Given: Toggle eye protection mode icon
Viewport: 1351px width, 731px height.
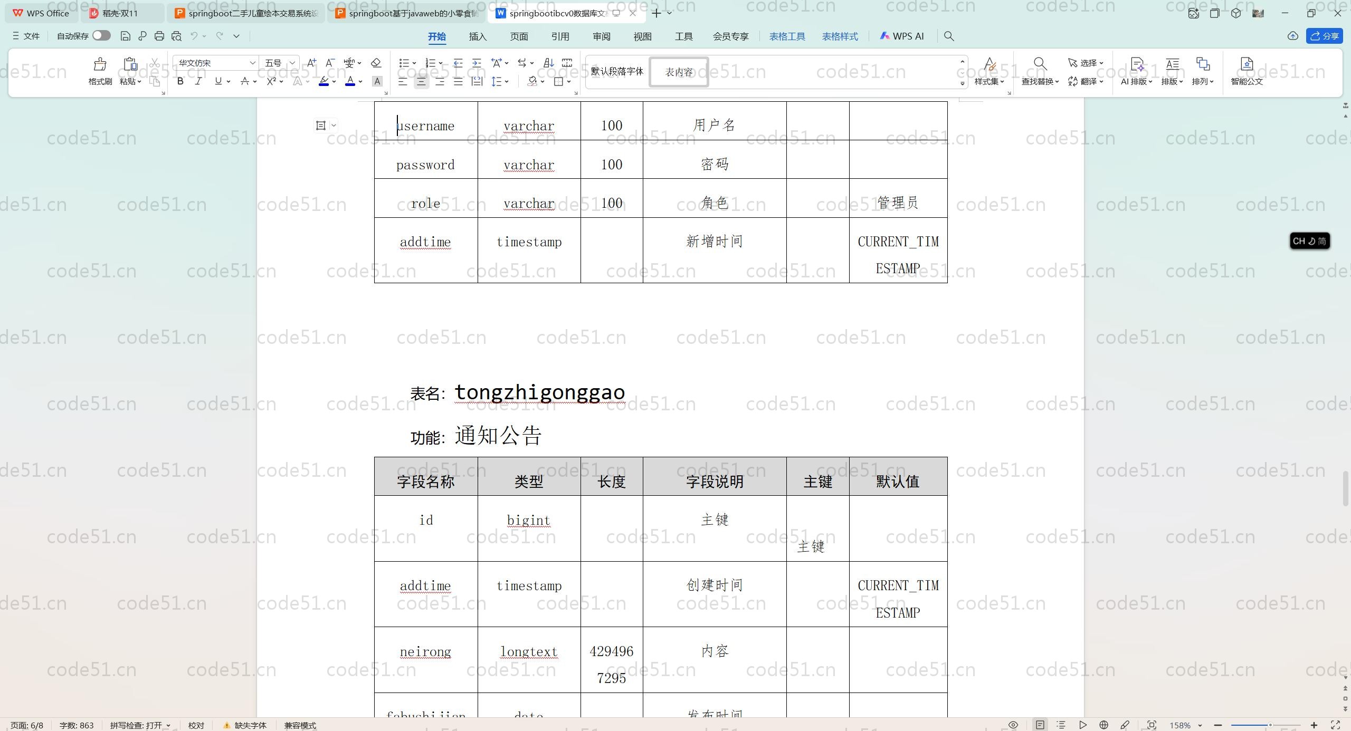Looking at the screenshot, I should pyautogui.click(x=1013, y=725).
